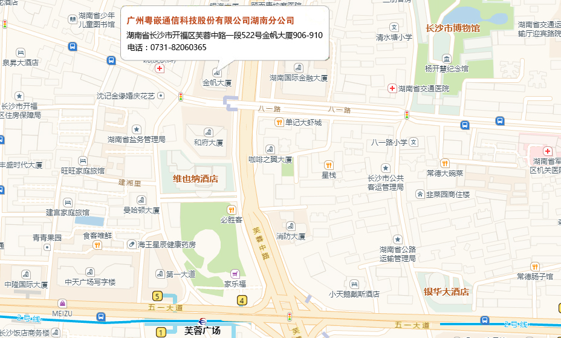
Task: Click the 泉昇大酒店 hotel bed icon
Action: point(21,53)
